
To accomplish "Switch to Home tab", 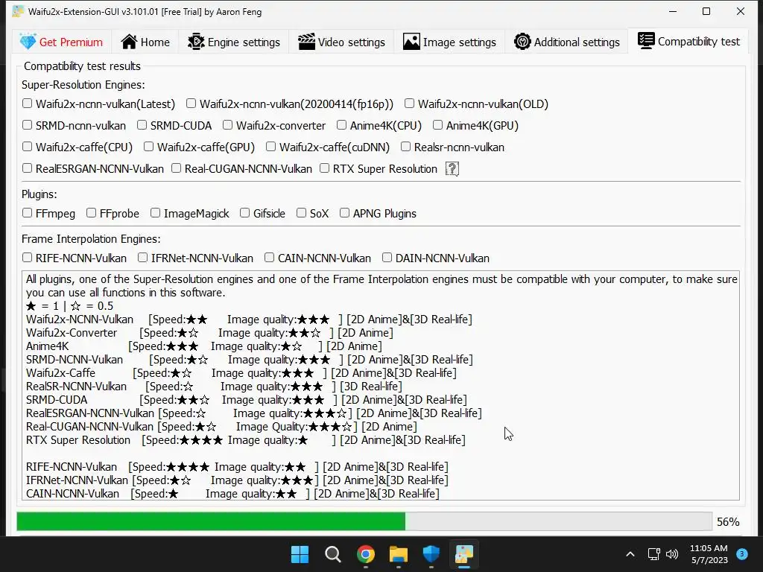I will [145, 42].
